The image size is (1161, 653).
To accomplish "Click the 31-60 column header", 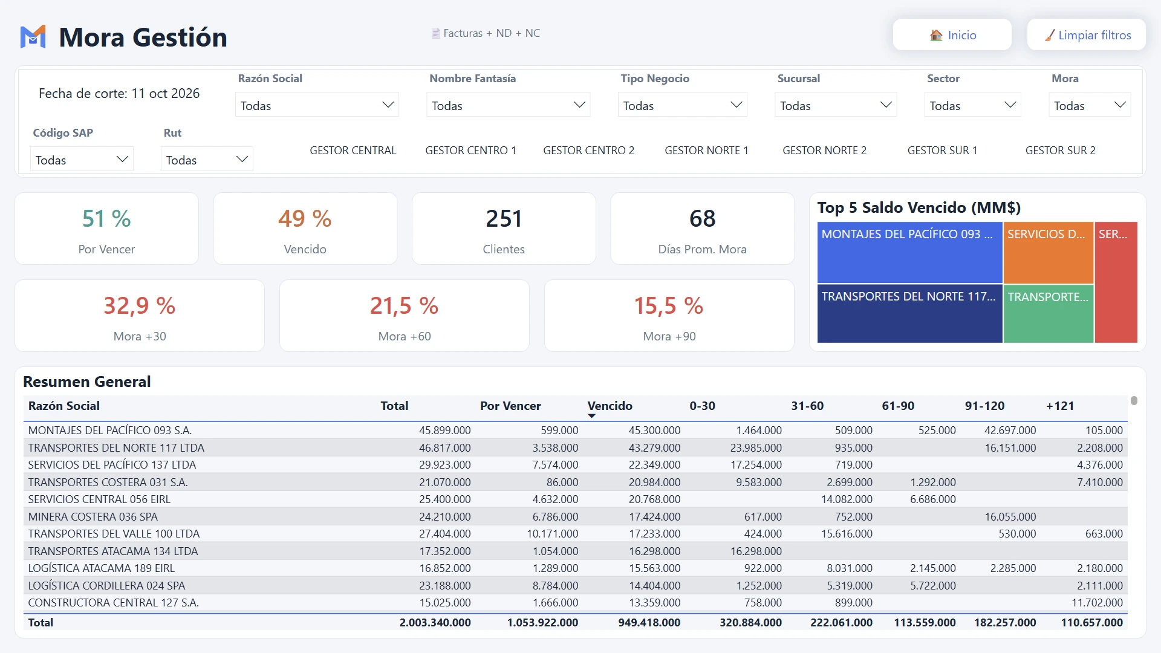I will pyautogui.click(x=807, y=406).
